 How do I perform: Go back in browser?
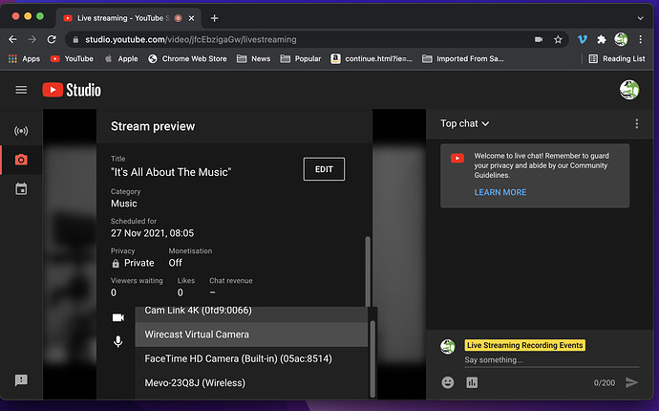point(12,39)
